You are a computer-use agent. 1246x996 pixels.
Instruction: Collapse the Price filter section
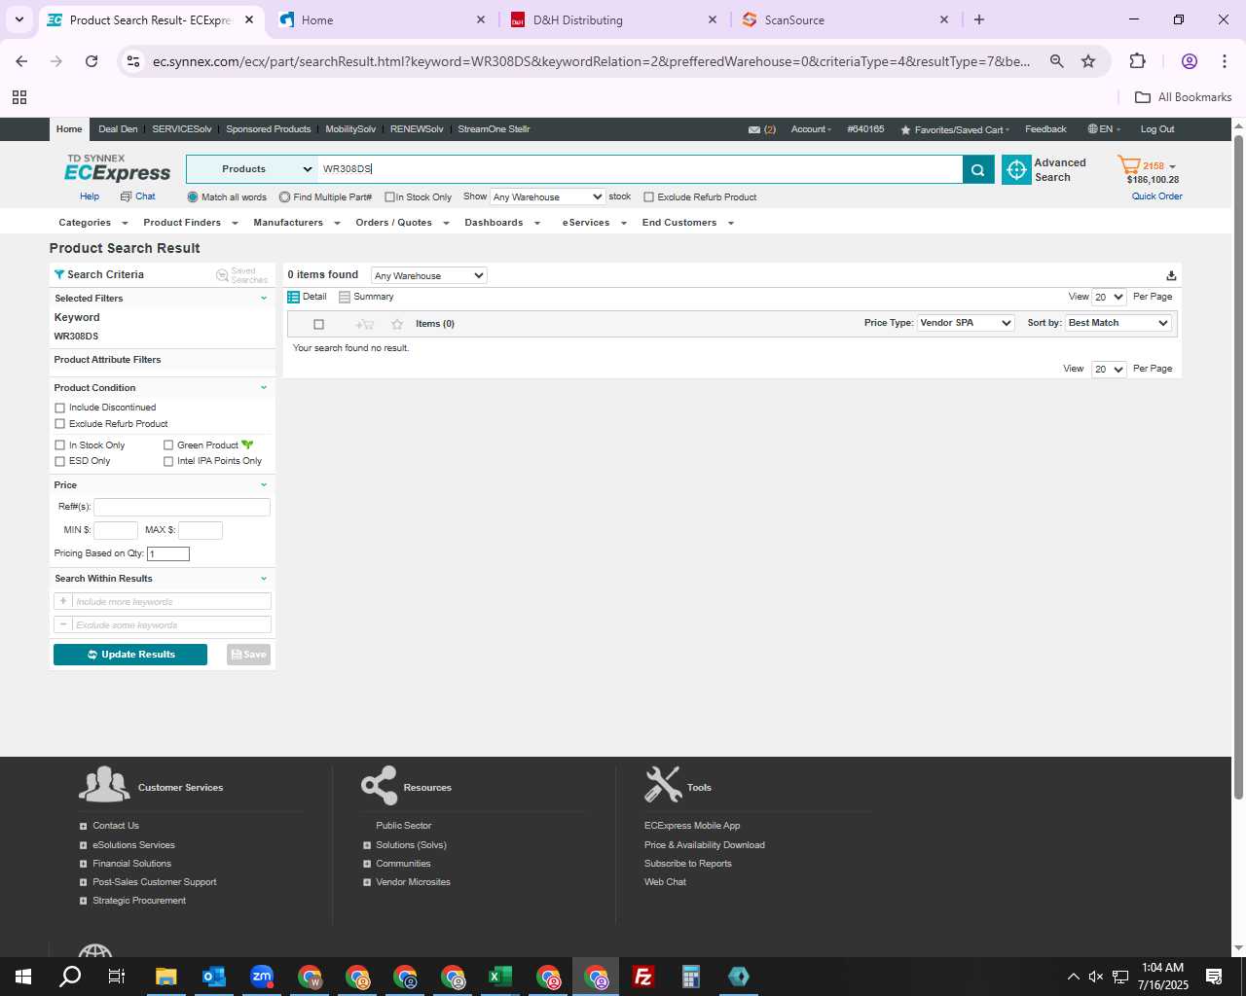pyautogui.click(x=264, y=485)
